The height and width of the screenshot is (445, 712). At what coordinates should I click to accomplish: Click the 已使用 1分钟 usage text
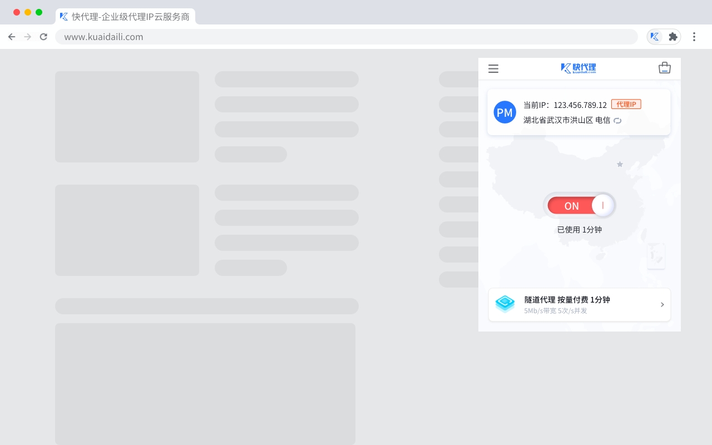579,229
